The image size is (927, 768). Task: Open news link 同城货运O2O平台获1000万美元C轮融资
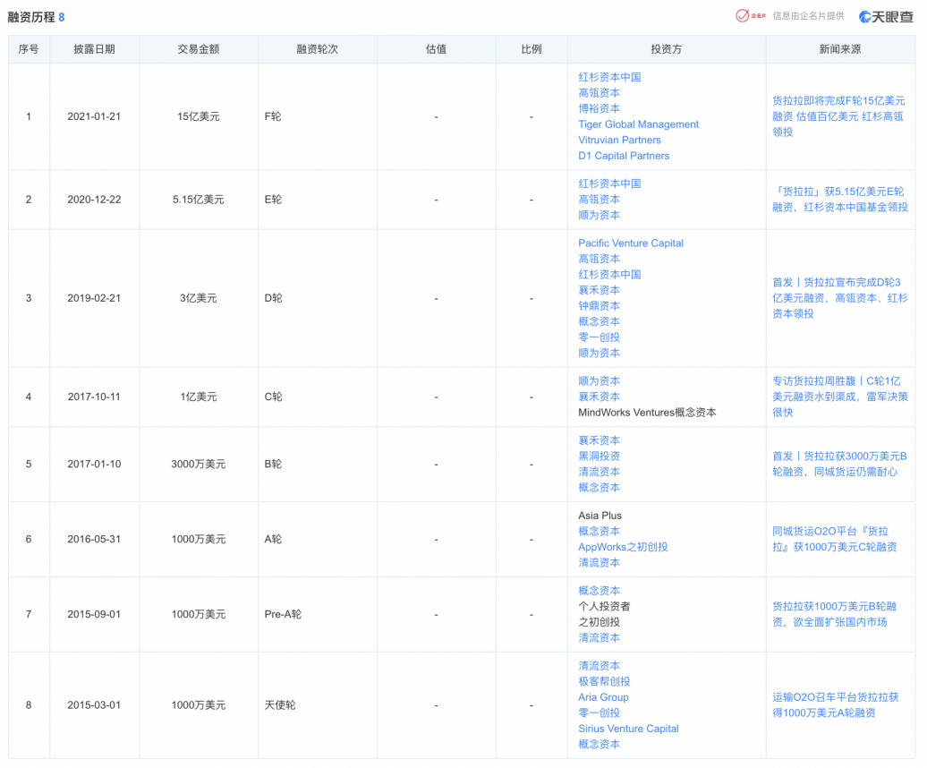click(x=834, y=539)
